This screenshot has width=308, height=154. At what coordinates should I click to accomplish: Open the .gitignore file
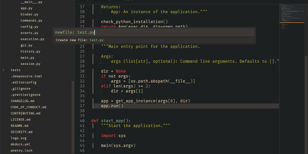point(20,89)
